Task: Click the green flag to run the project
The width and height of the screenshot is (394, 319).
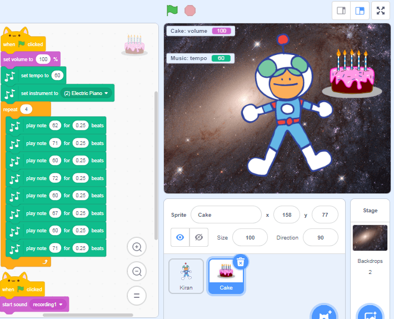Action: [172, 11]
